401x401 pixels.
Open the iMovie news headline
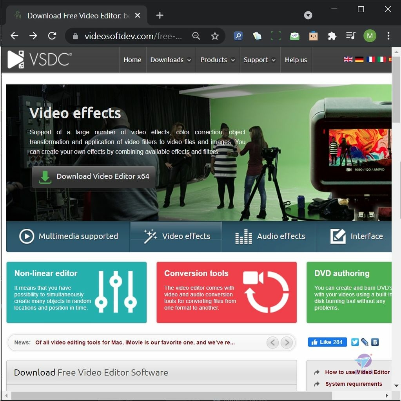click(x=135, y=342)
